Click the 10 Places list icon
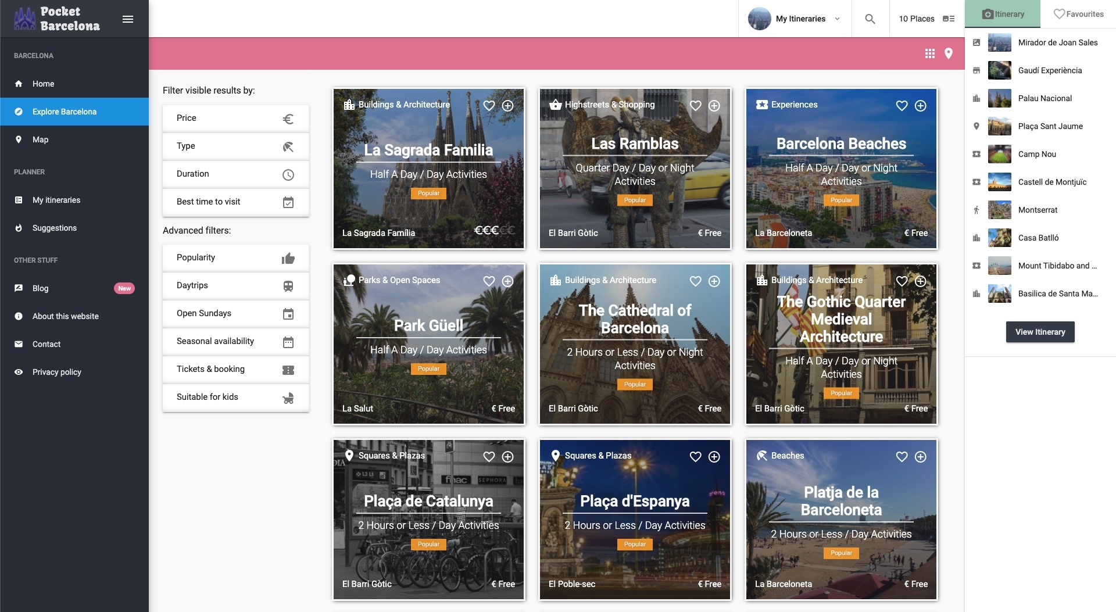This screenshot has height=612, width=1116. pyautogui.click(x=949, y=19)
